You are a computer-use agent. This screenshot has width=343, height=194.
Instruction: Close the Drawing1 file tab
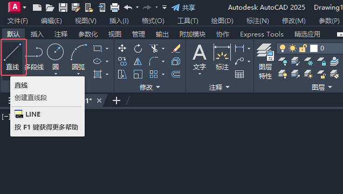point(99,100)
